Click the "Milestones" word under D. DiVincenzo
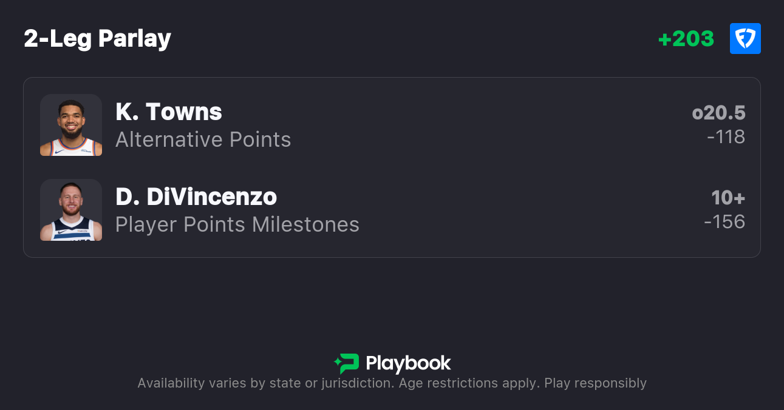Image resolution: width=784 pixels, height=410 pixels. click(x=305, y=224)
